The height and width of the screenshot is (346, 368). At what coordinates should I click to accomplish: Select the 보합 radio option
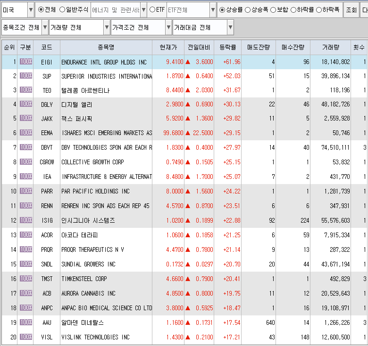pos(273,10)
